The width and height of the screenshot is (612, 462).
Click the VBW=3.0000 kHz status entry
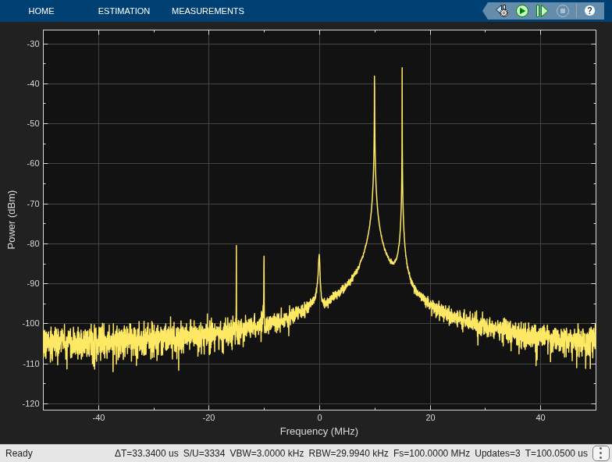pyautogui.click(x=267, y=453)
